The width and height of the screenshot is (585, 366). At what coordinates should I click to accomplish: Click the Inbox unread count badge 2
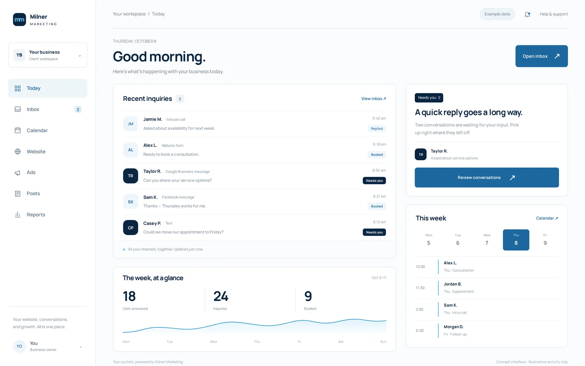point(78,109)
